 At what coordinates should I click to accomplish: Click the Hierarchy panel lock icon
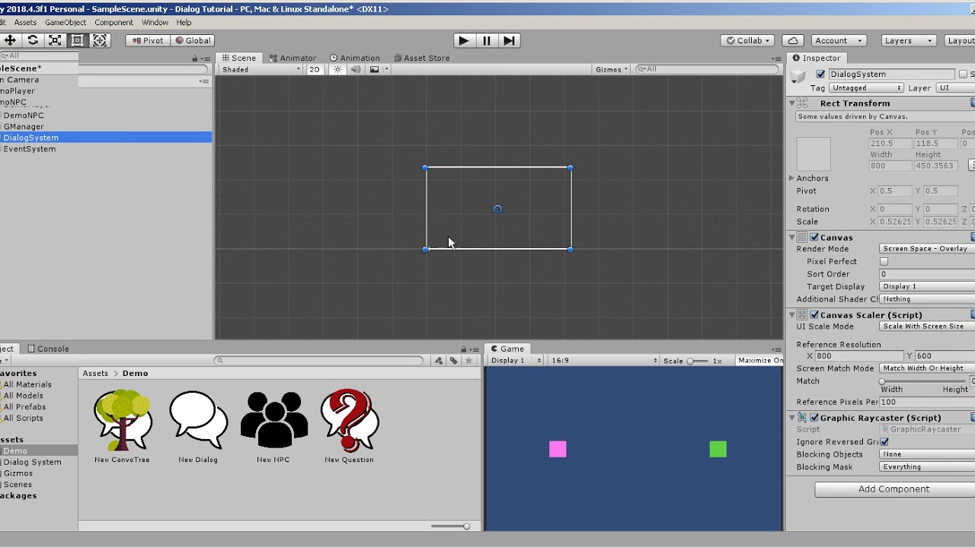coord(195,58)
